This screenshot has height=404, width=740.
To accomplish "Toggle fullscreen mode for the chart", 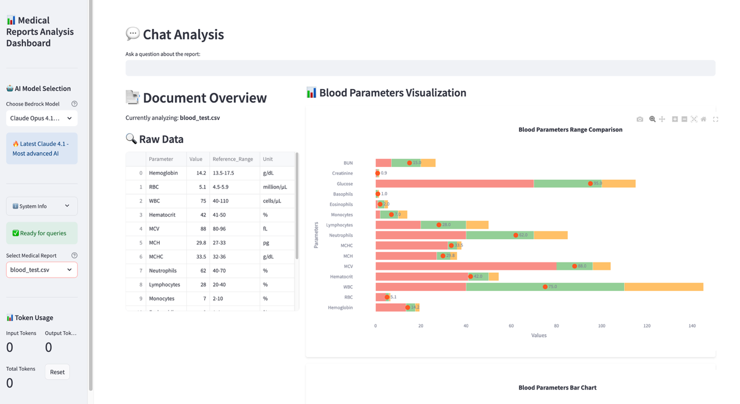I will point(716,119).
